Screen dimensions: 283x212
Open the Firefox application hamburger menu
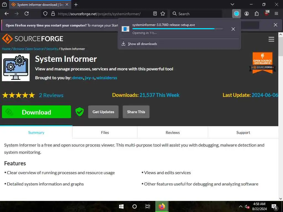tap(276, 14)
